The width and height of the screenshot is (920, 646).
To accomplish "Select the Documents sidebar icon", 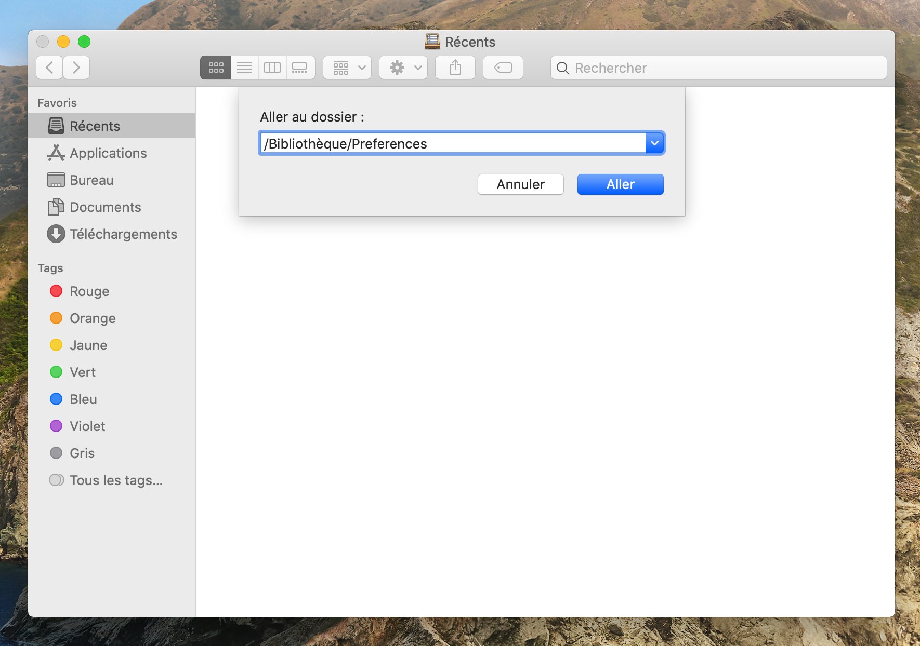I will click(x=56, y=207).
